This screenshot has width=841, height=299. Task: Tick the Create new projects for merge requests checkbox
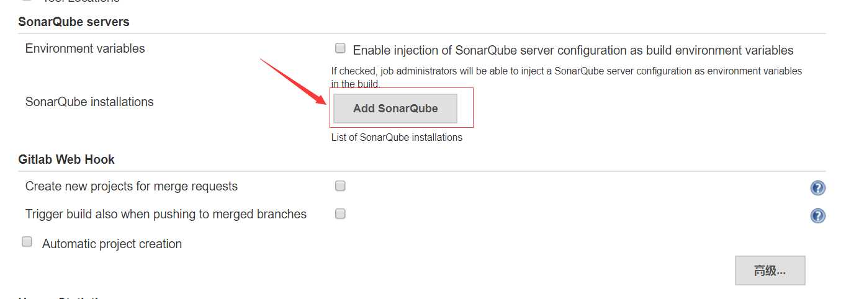click(340, 185)
